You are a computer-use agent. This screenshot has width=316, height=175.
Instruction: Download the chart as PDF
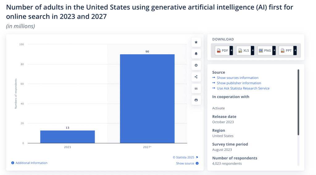[222, 51]
